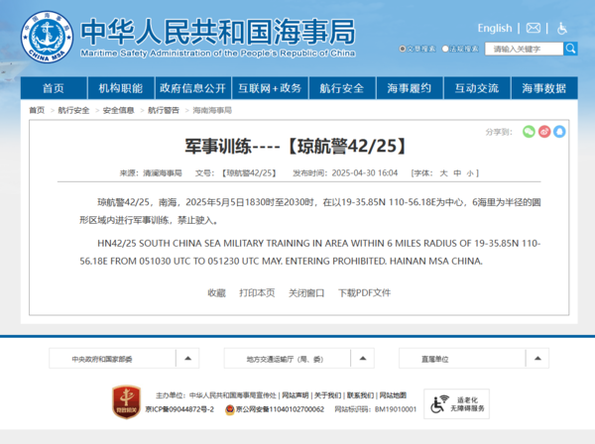
Task: Click 京ICP备09044872号-2 link
Action: (x=179, y=409)
